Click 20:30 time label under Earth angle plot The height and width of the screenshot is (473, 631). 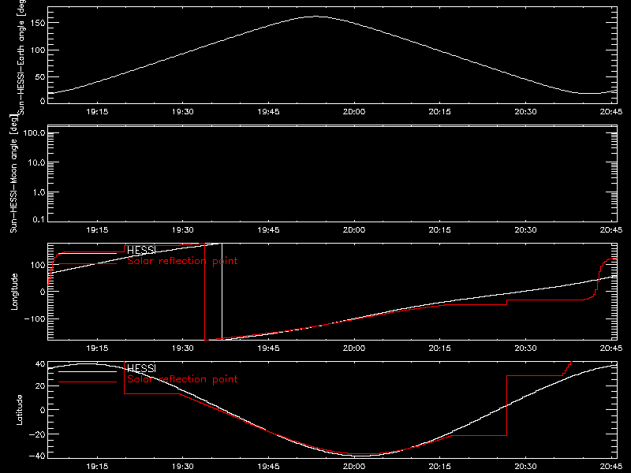tap(525, 112)
